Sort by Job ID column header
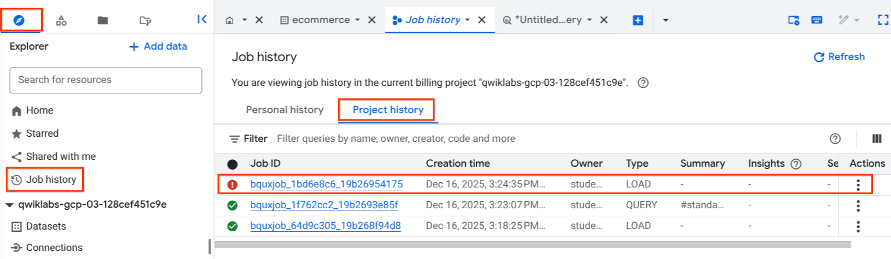Image resolution: width=891 pixels, height=259 pixels. [266, 163]
